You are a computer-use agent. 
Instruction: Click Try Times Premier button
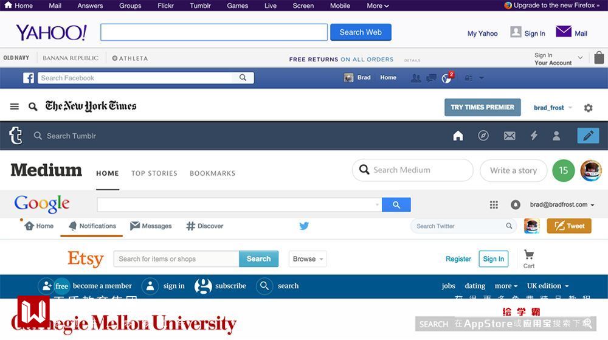482,108
